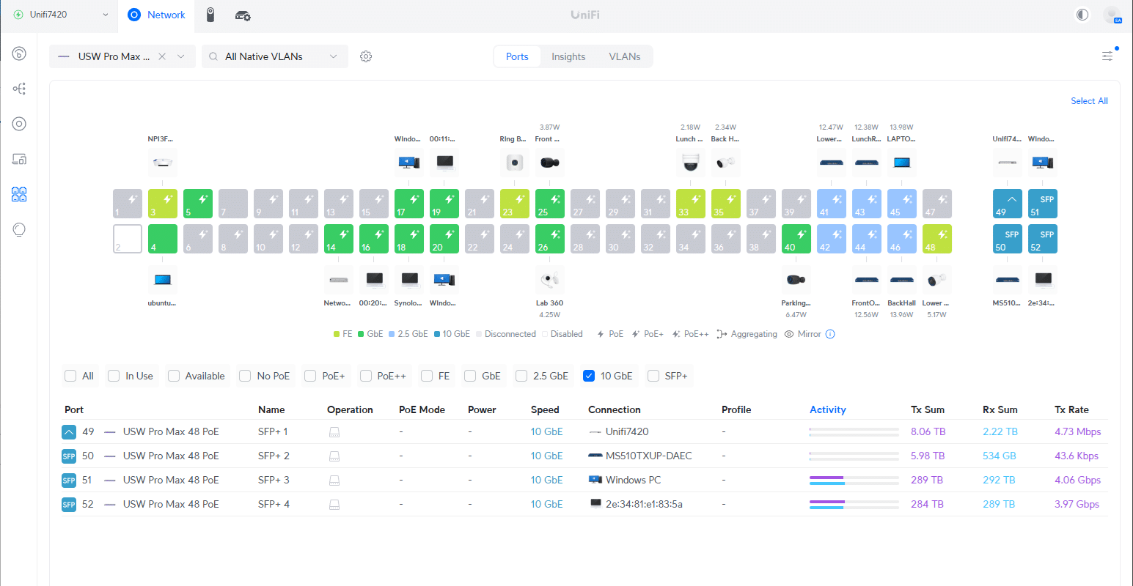Click the port 51 activity bar
The image size is (1133, 586).
point(854,480)
